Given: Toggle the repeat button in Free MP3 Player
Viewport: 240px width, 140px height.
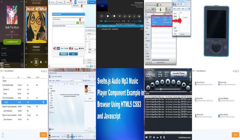Looking at the screenshot, I should coord(188,88).
